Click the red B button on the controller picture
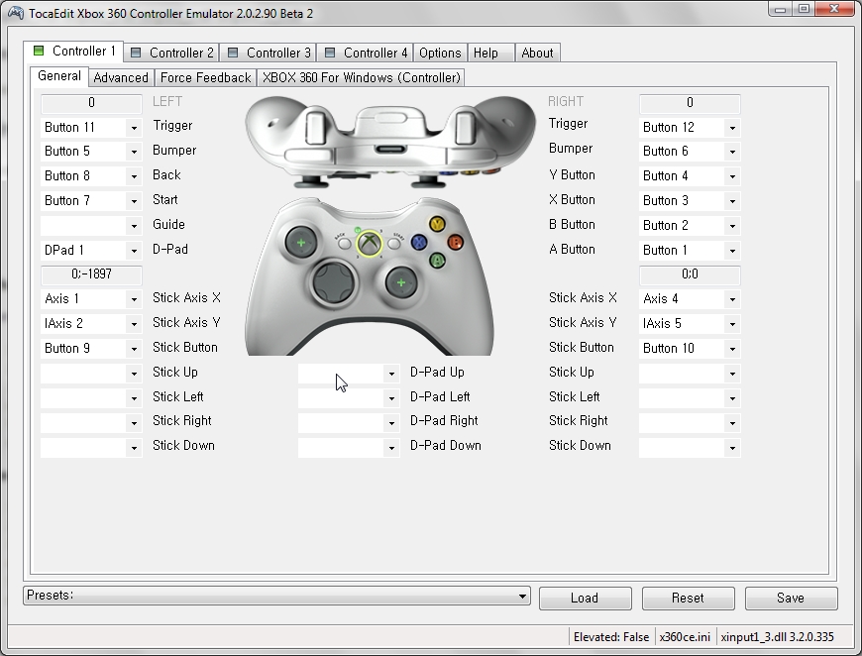Viewport: 862px width, 656px height. click(455, 243)
